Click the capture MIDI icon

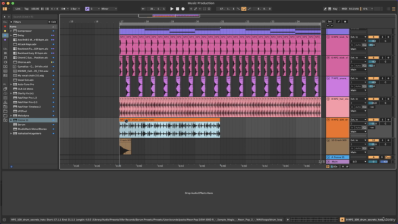point(205,9)
